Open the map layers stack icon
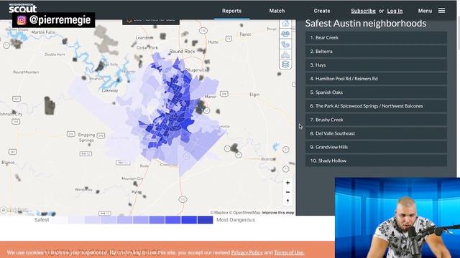The height and width of the screenshot is (258, 460). click(x=285, y=64)
